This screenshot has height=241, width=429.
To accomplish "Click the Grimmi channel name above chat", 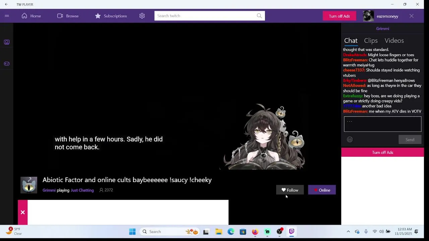I will tap(382, 29).
